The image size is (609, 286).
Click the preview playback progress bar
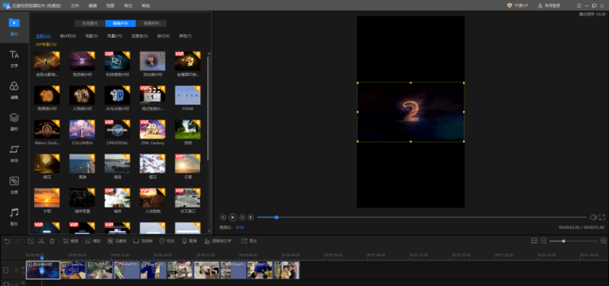tap(422, 217)
